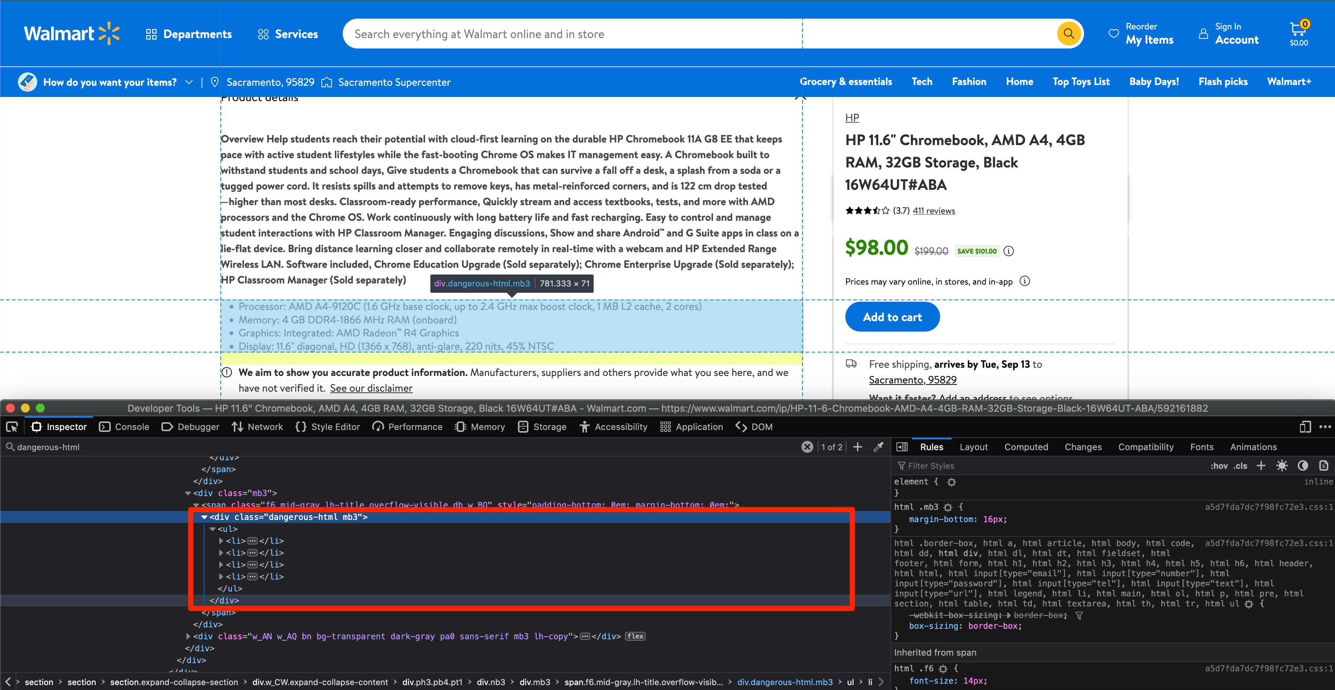Click the ellipsis badge in the w_AN div
The height and width of the screenshot is (690, 1335).
pos(585,636)
